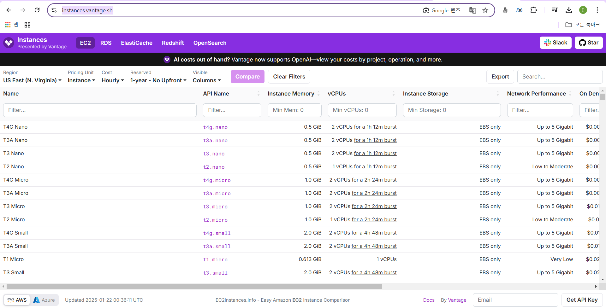Click the horizontal scrollbar right arrow

pos(596,286)
